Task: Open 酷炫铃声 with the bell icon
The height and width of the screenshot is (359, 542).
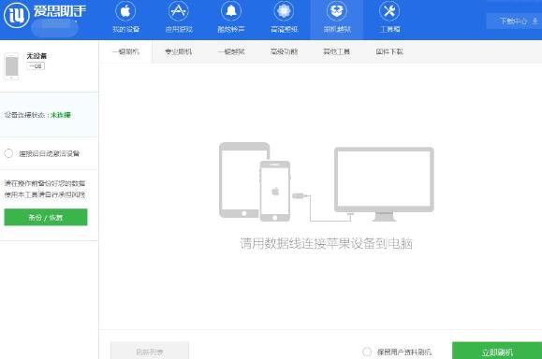Action: coord(231,17)
